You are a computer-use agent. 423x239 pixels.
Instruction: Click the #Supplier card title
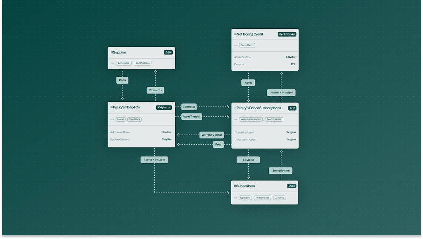pos(118,53)
